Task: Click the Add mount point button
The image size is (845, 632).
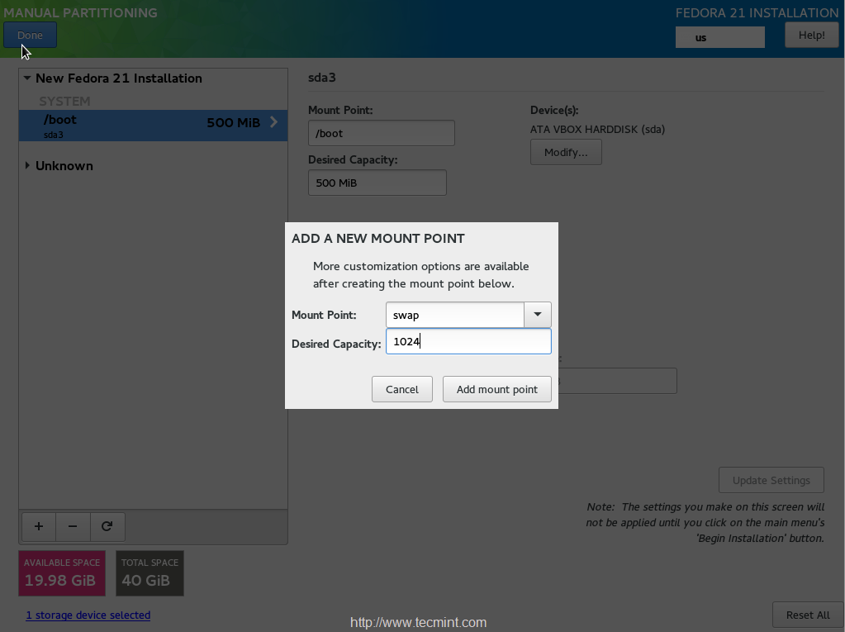Action: pyautogui.click(x=497, y=389)
